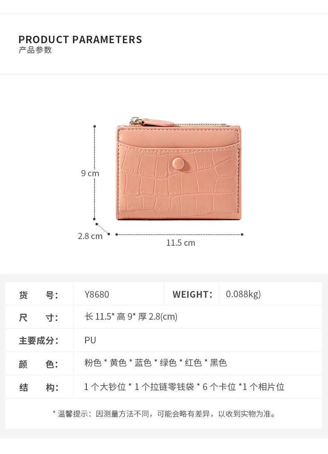
Task: Click the 粉色 color option text
Action: [93, 363]
